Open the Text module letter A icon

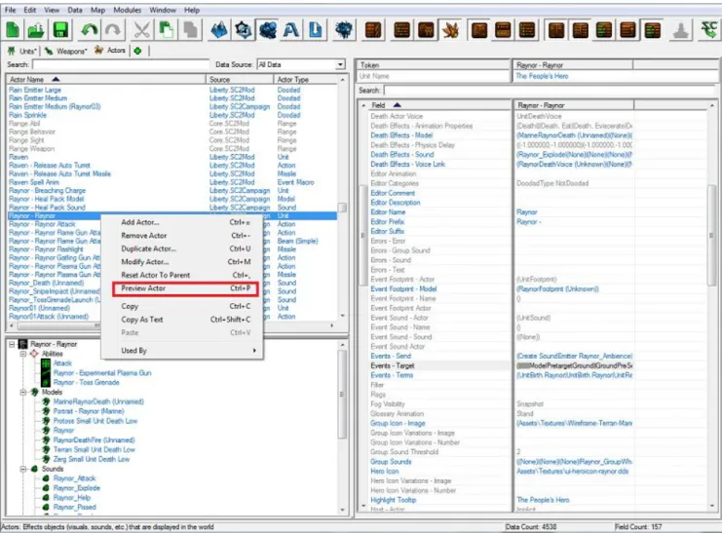(x=291, y=30)
